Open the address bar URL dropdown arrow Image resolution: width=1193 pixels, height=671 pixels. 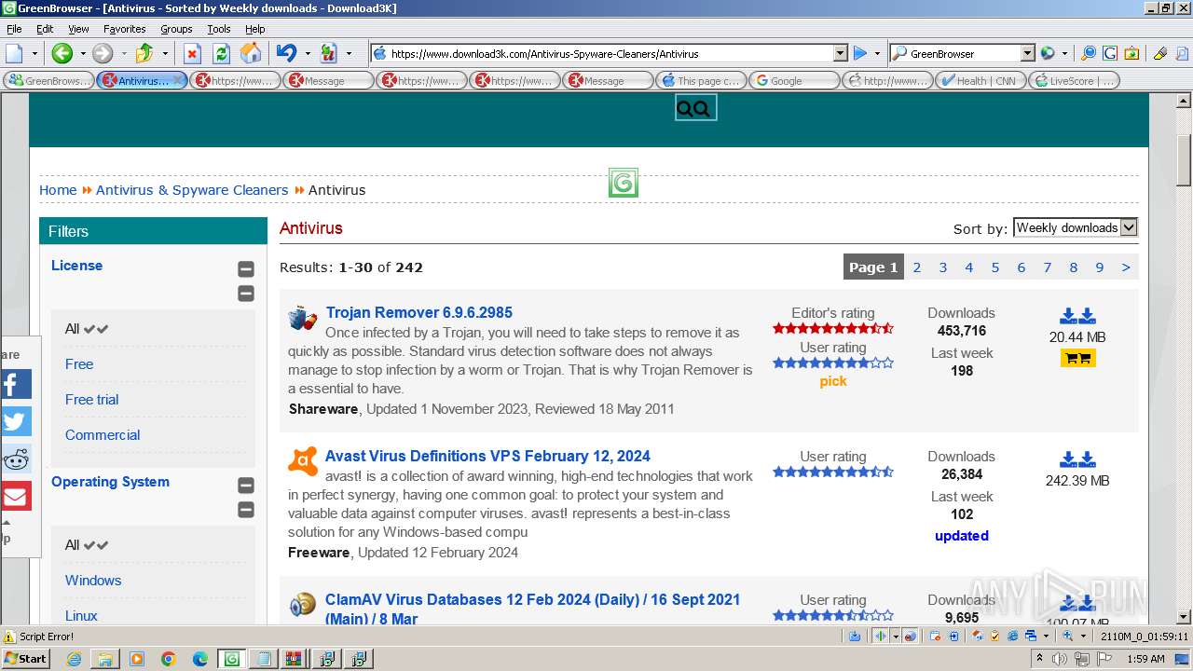pyautogui.click(x=840, y=53)
